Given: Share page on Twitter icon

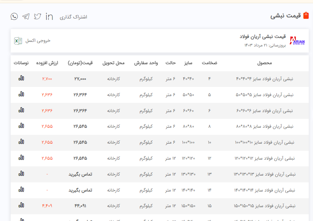Looking at the screenshot, I should 38,16.
